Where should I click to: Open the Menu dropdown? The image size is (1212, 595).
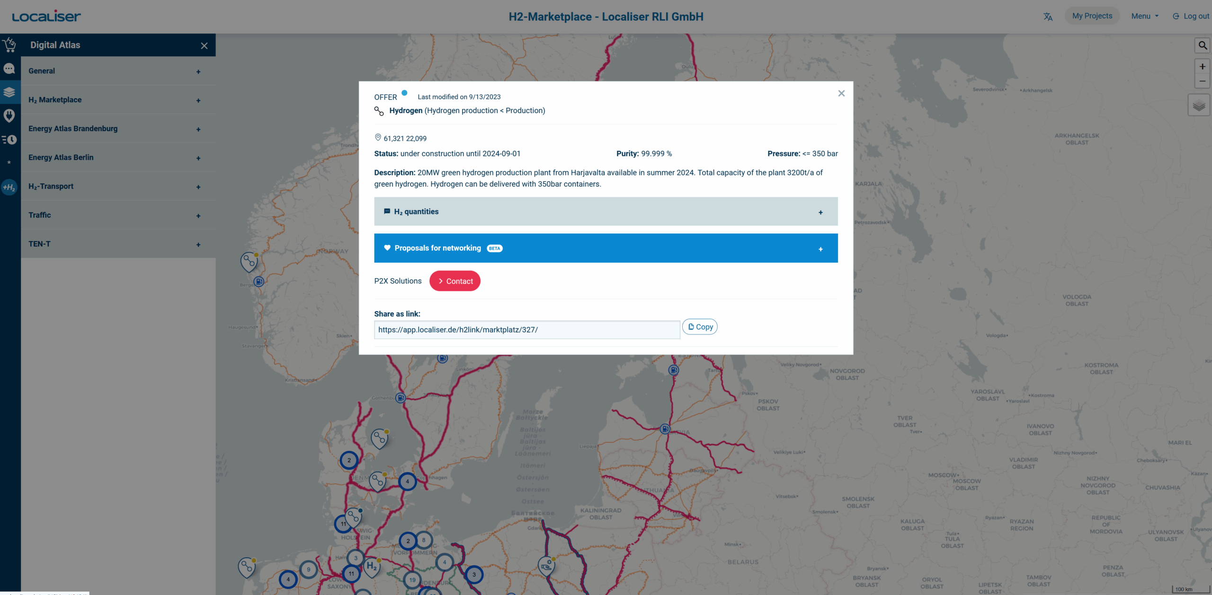(1144, 16)
